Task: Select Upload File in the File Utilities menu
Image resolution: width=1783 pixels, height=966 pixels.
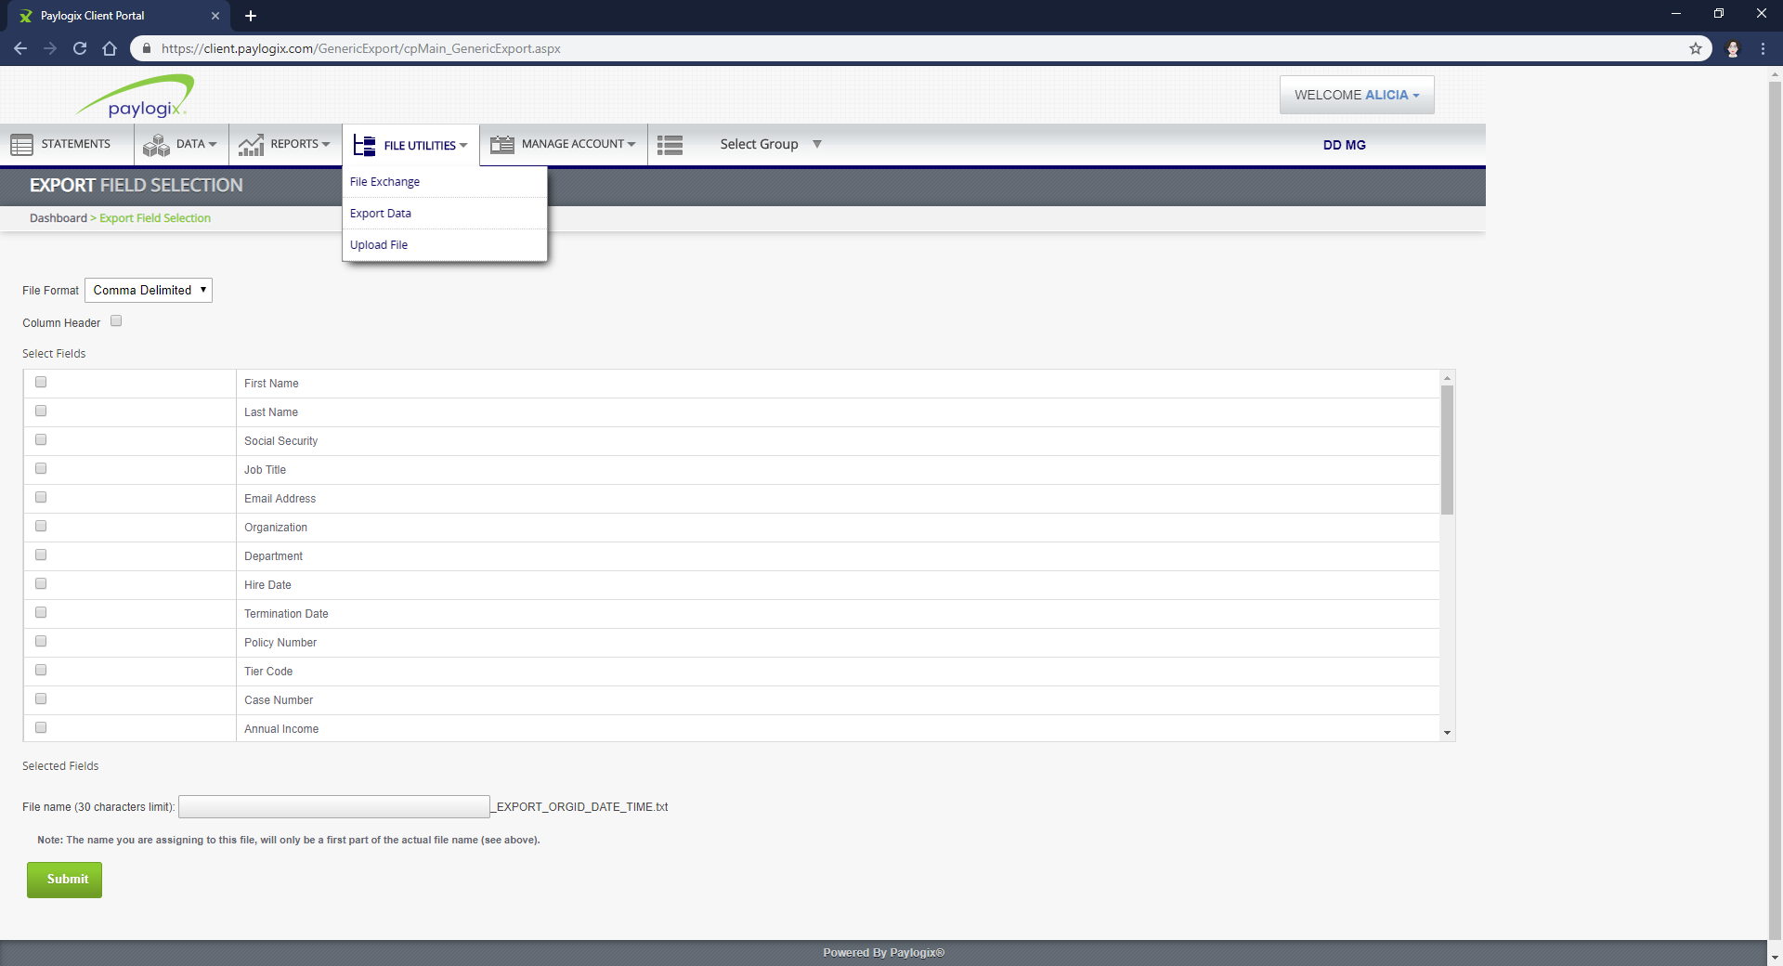Action: 379,244
